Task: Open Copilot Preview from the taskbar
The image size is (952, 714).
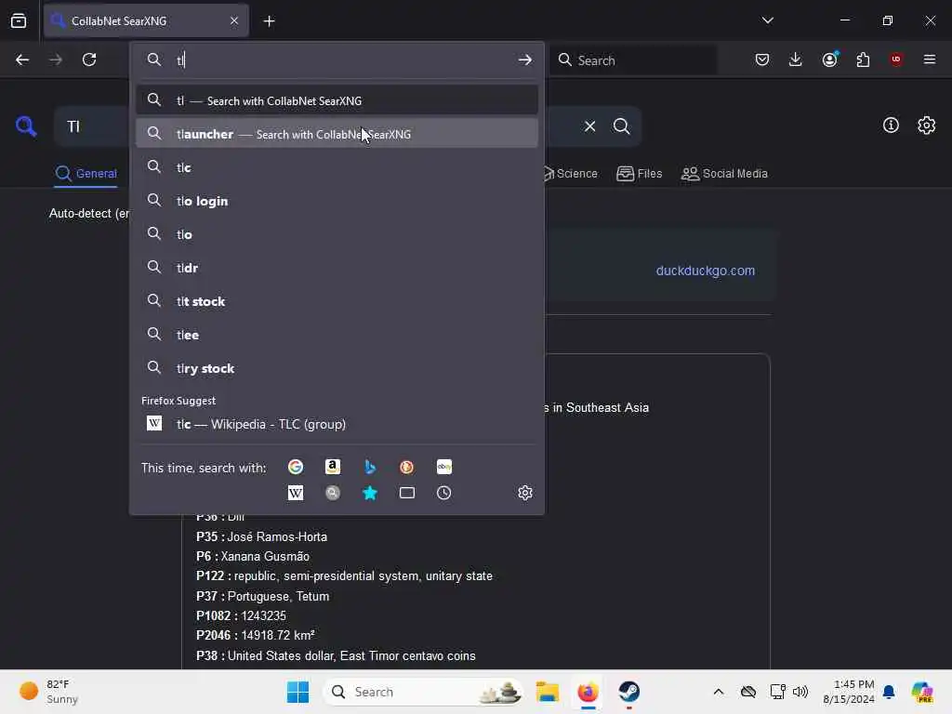Action: (921, 692)
